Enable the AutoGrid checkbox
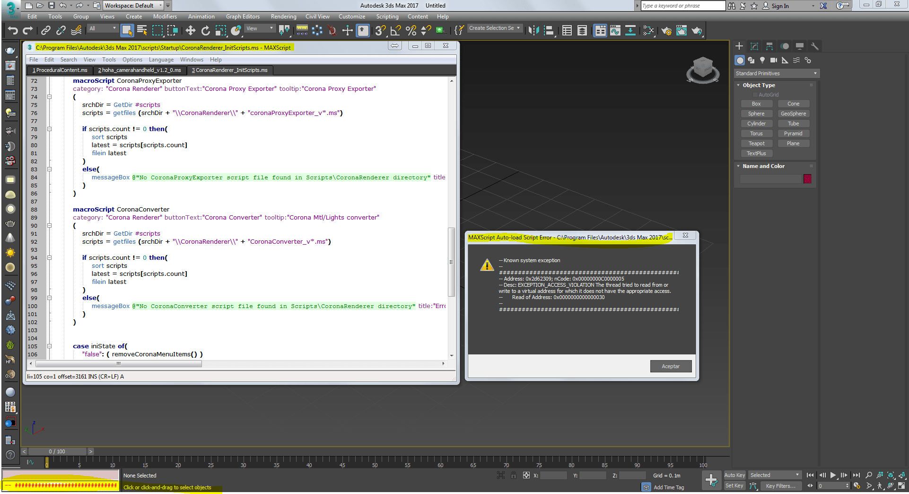Image resolution: width=909 pixels, height=494 pixels. [755, 95]
